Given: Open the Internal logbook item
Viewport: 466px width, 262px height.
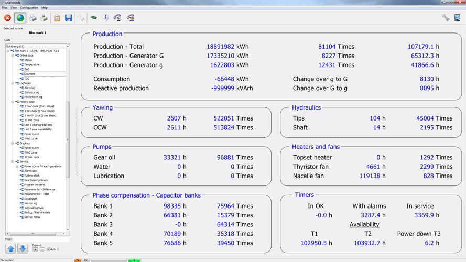Looking at the screenshot, I should pyautogui.click(x=34, y=208).
